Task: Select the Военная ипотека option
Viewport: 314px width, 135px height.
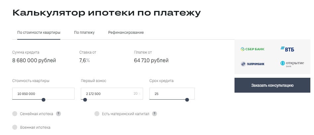Action: [x=15, y=127]
